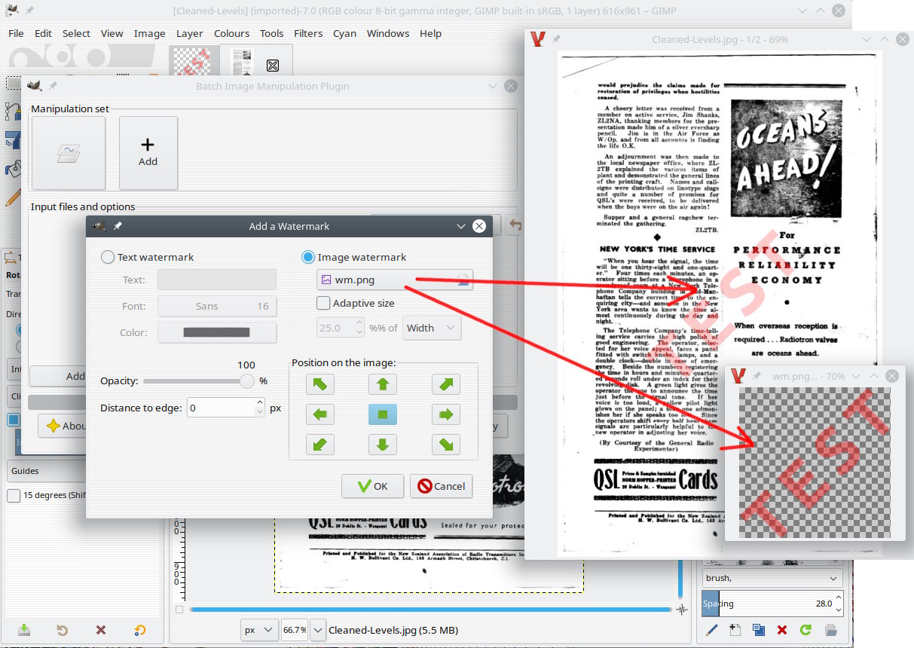Select the Image watermark radio button

click(308, 257)
